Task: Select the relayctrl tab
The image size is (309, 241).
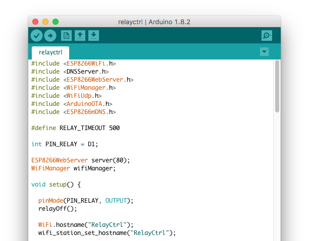Action: (50, 52)
